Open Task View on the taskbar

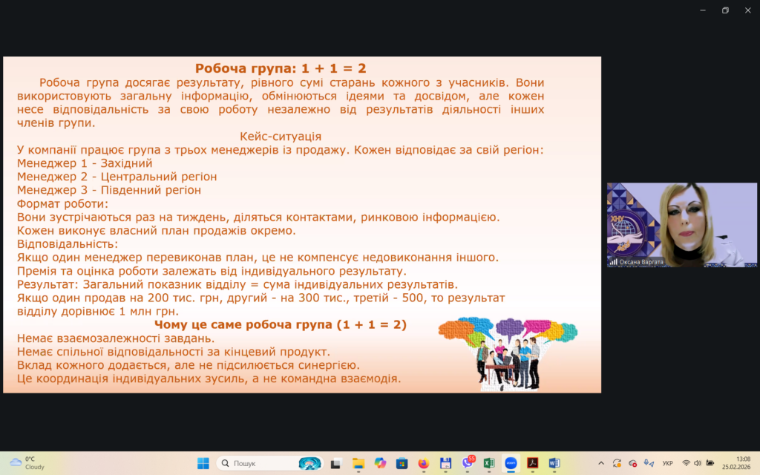(x=336, y=463)
